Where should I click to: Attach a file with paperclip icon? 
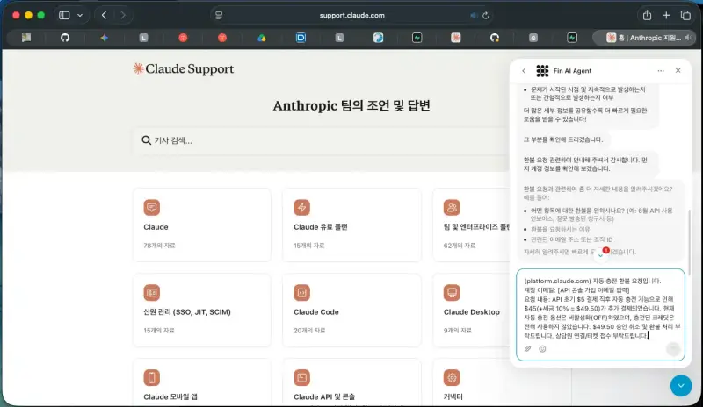click(x=528, y=349)
